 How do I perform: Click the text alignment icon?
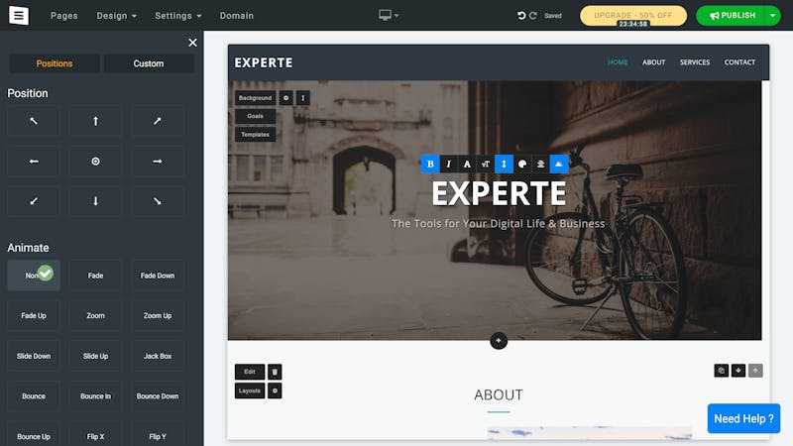(x=540, y=164)
